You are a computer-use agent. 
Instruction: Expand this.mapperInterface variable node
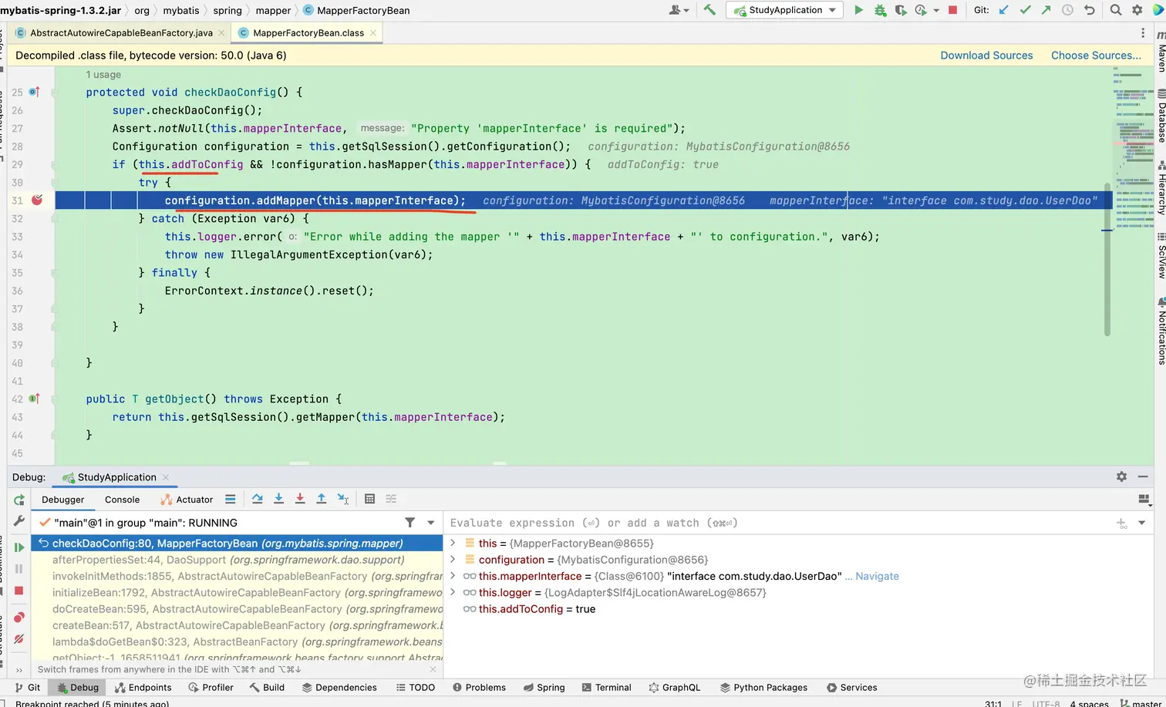point(453,576)
